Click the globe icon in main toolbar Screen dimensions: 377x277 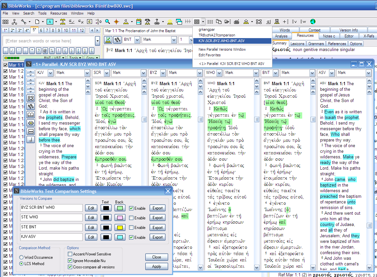point(313,22)
